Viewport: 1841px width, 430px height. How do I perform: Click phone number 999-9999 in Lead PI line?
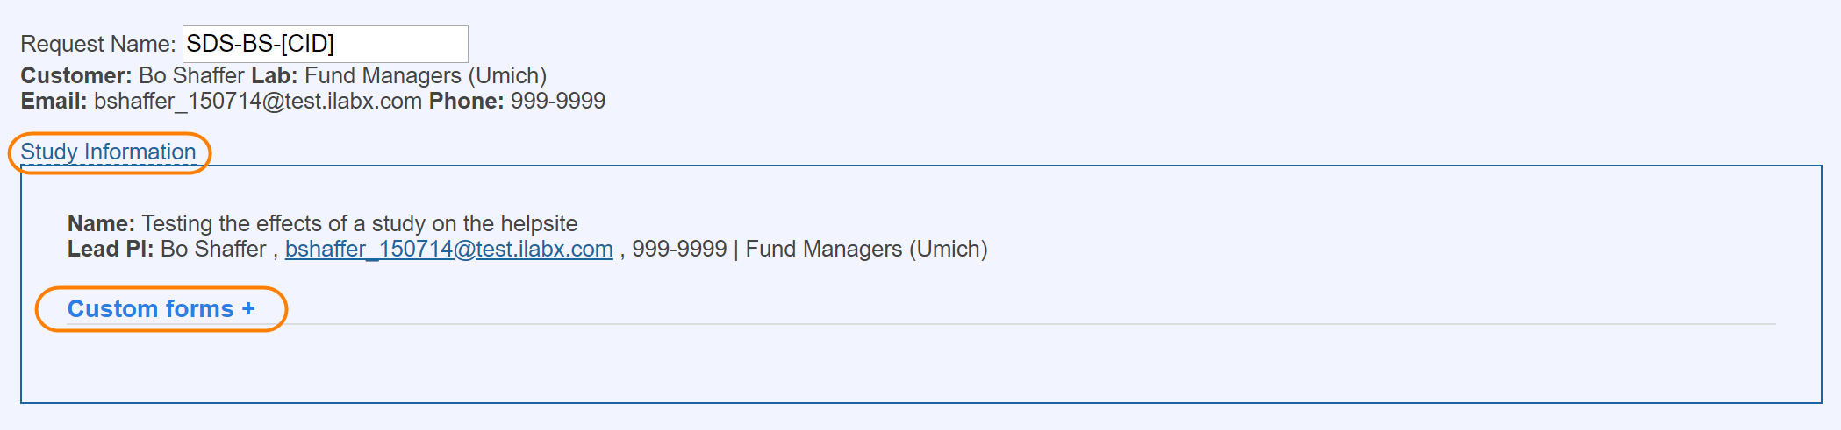coord(679,250)
